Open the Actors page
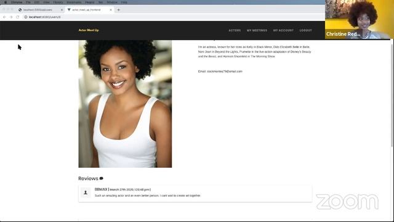This screenshot has width=394, height=222. tap(235, 30)
